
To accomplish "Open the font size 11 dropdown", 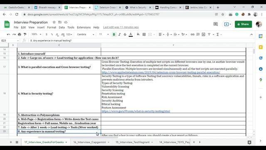I will (103, 34).
